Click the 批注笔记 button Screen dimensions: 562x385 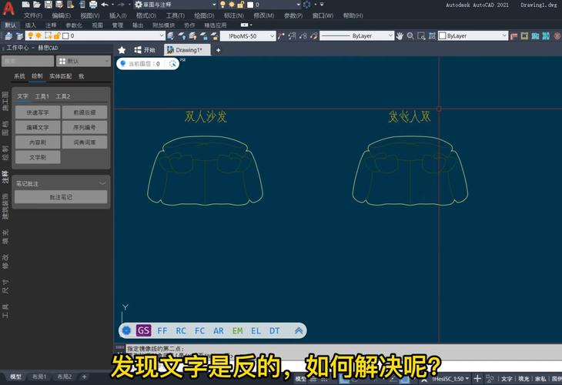click(x=61, y=197)
